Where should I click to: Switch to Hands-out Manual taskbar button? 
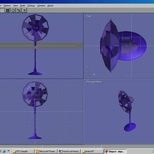click(69, 151)
